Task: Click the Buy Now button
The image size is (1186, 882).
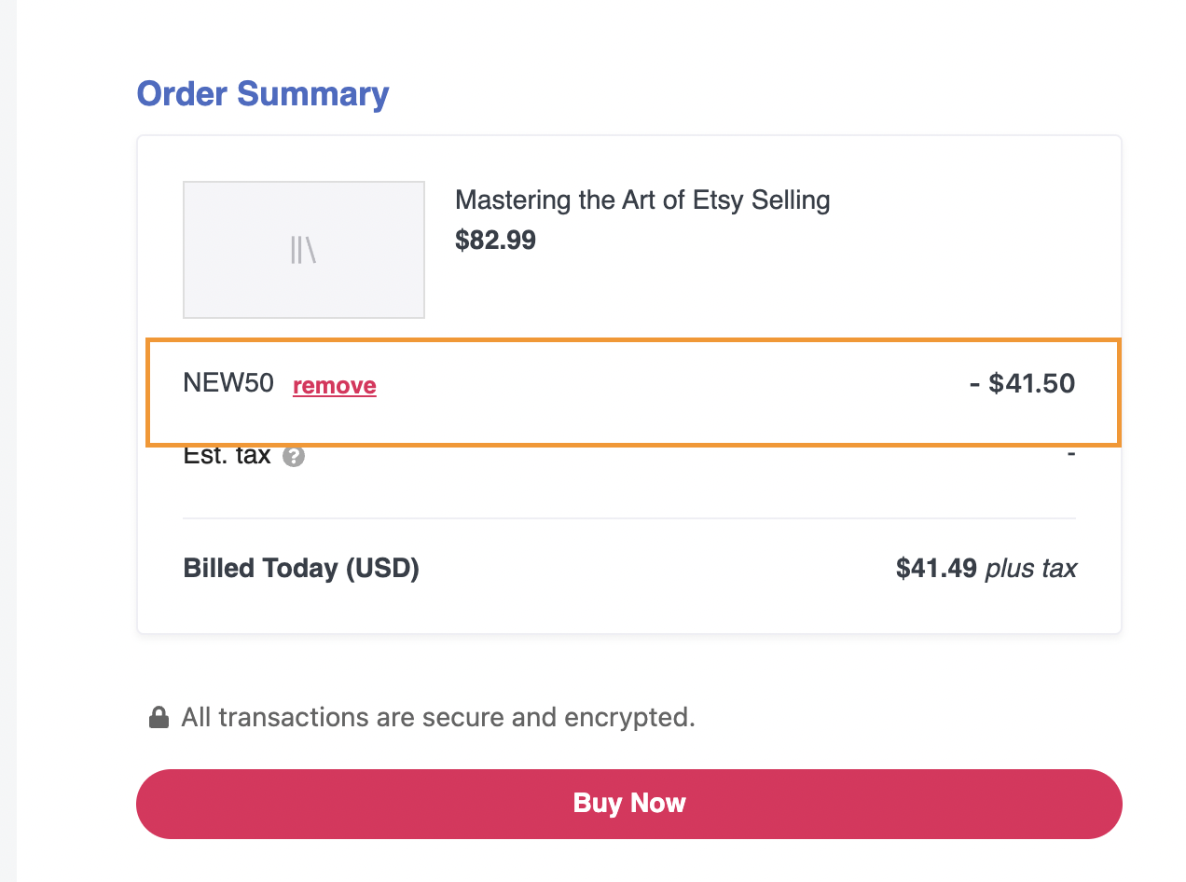Action: click(x=629, y=804)
